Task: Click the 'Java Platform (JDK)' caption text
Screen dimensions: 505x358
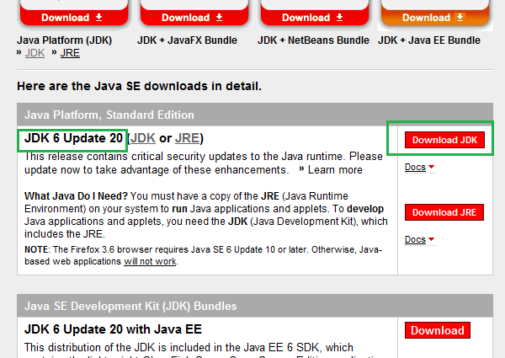Action: click(x=65, y=40)
